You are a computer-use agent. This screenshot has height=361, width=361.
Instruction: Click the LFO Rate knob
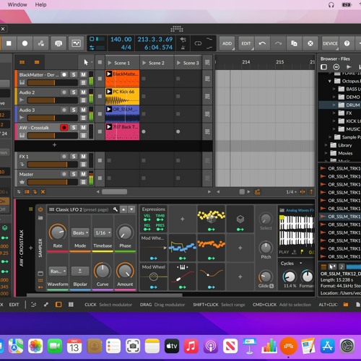[58, 232]
